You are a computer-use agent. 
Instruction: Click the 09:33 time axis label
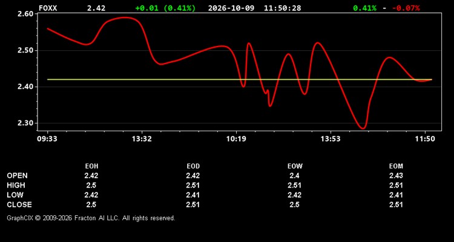(x=47, y=139)
